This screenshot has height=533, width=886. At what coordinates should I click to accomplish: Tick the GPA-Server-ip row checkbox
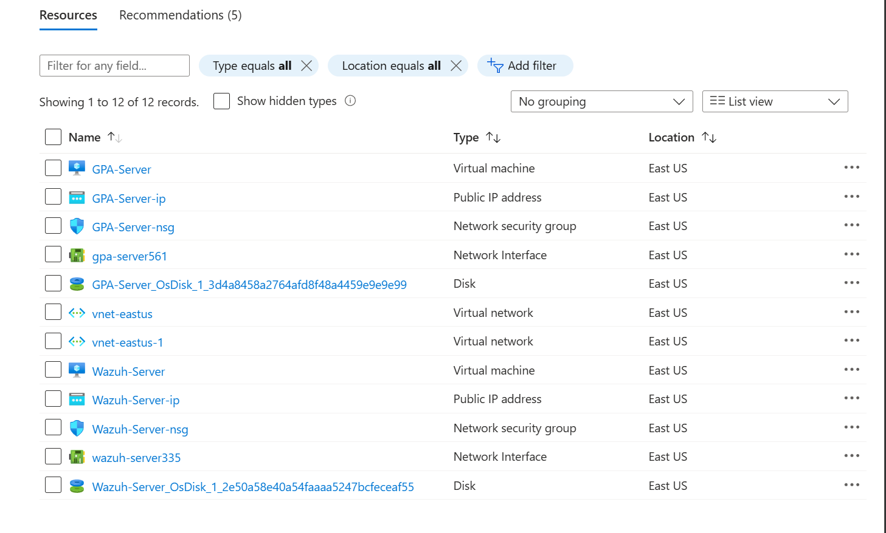click(x=54, y=197)
